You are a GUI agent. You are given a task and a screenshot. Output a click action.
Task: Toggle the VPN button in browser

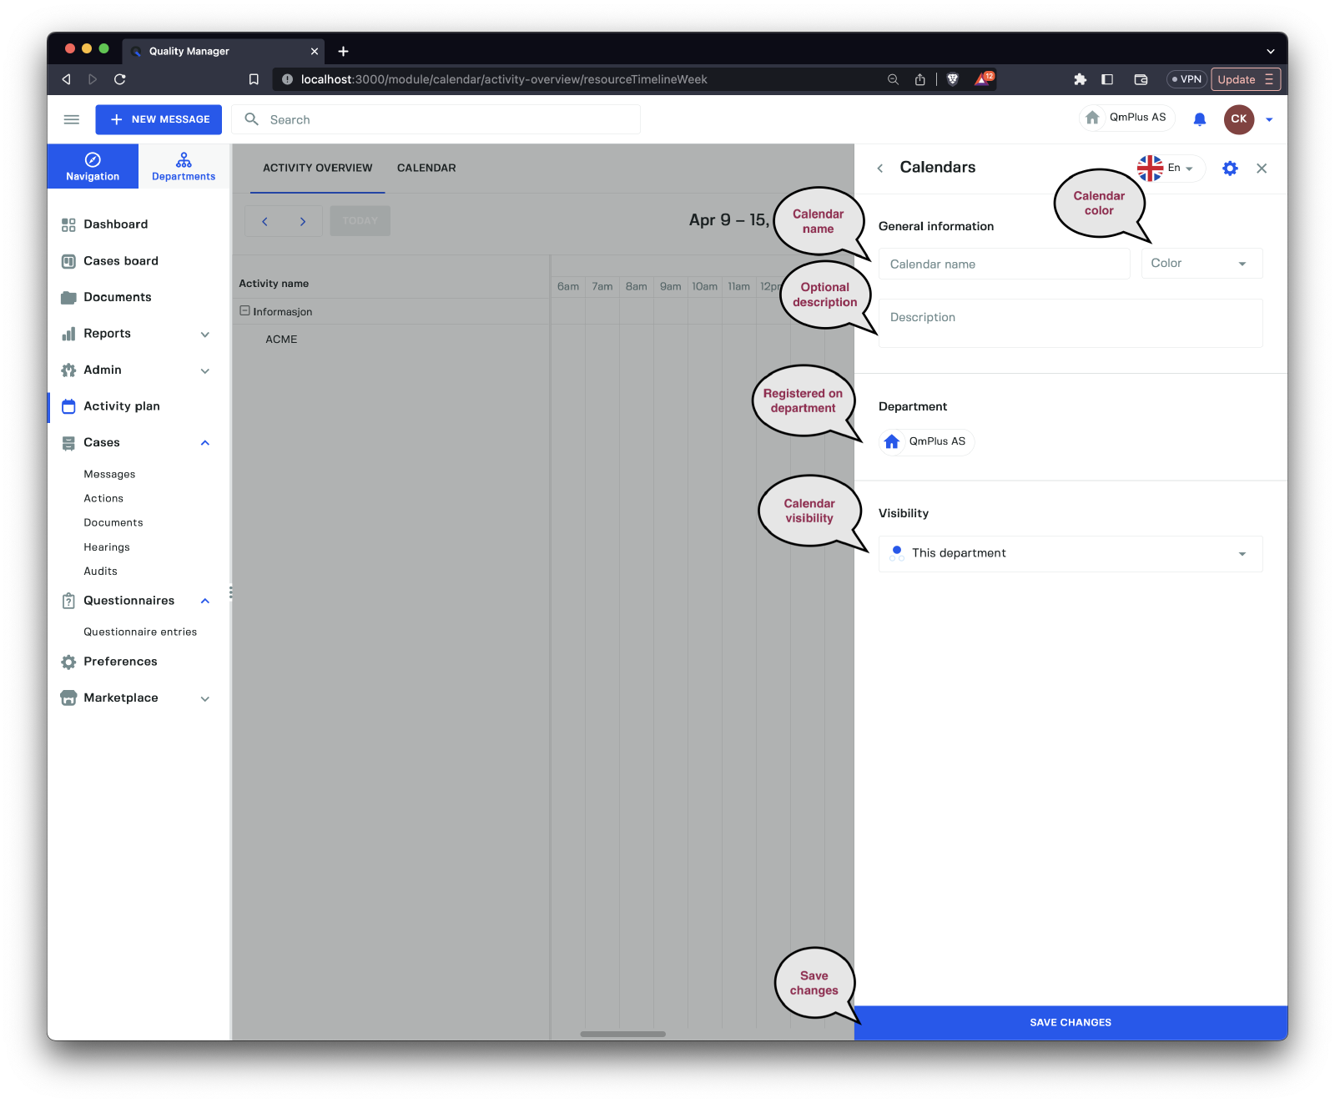coord(1186,79)
